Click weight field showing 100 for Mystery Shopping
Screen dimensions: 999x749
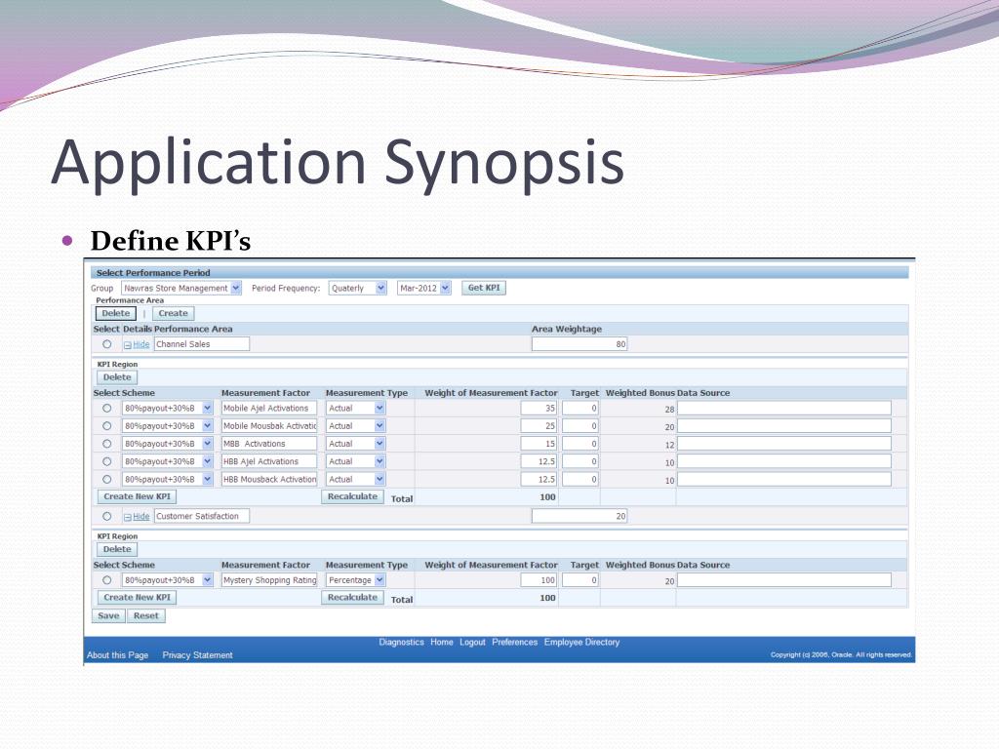click(539, 580)
